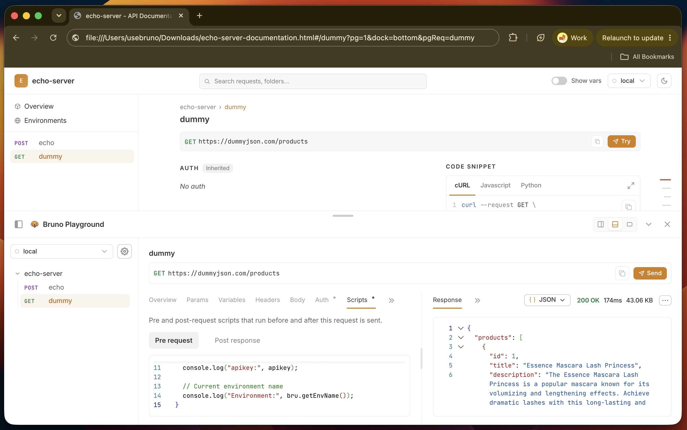Image resolution: width=687 pixels, height=430 pixels.
Task: Select POST echo in playground tree
Action: (x=75, y=287)
